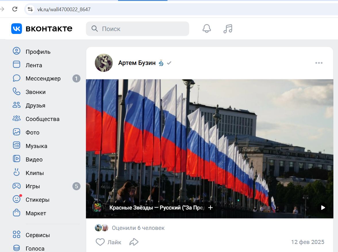338x252 pixels.
Task: Click the gray verification checkmark
Action: (x=169, y=63)
